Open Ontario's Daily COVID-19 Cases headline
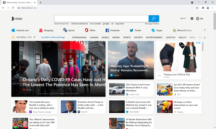Viewport: 216px width, 129px height. pyautogui.click(x=64, y=82)
